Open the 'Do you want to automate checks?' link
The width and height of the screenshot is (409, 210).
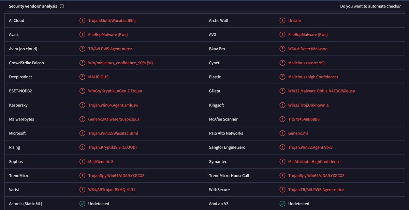(370, 6)
